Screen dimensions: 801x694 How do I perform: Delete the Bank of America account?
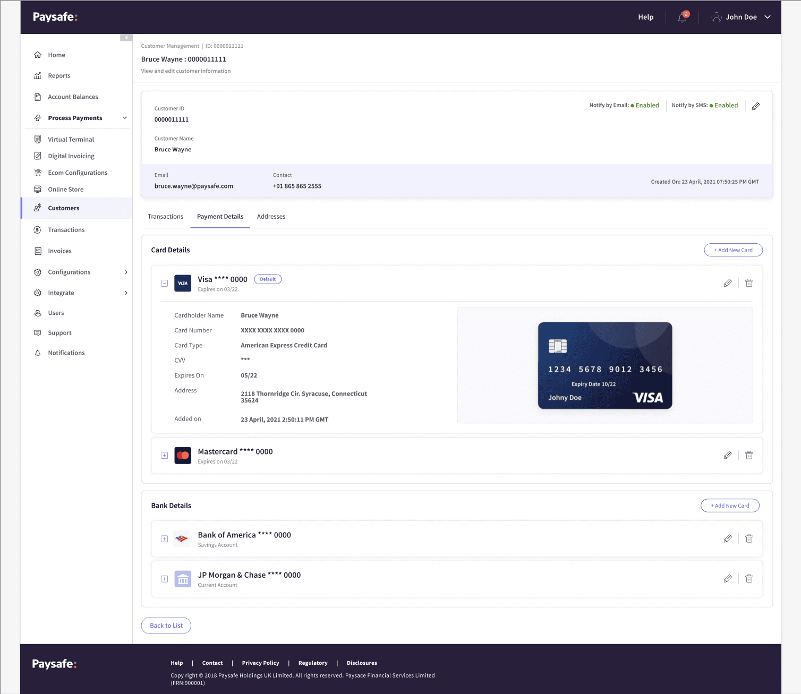(749, 538)
